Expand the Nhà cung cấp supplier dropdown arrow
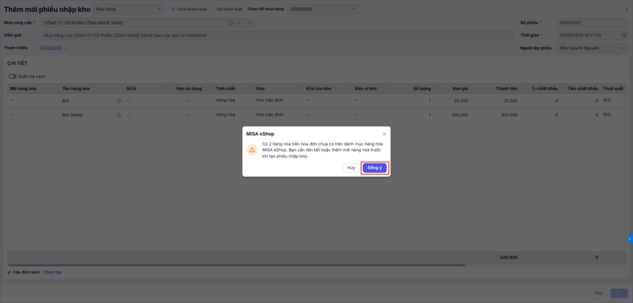The width and height of the screenshot is (633, 303). (238, 23)
